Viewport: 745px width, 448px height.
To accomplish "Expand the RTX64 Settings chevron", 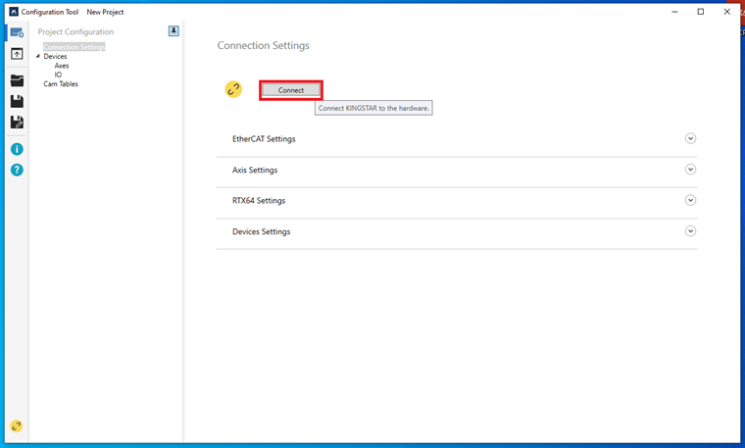I will tap(690, 200).
